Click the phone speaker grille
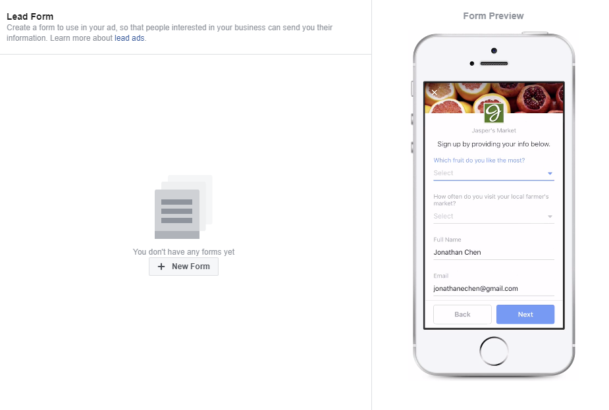609x410 pixels. [494, 63]
